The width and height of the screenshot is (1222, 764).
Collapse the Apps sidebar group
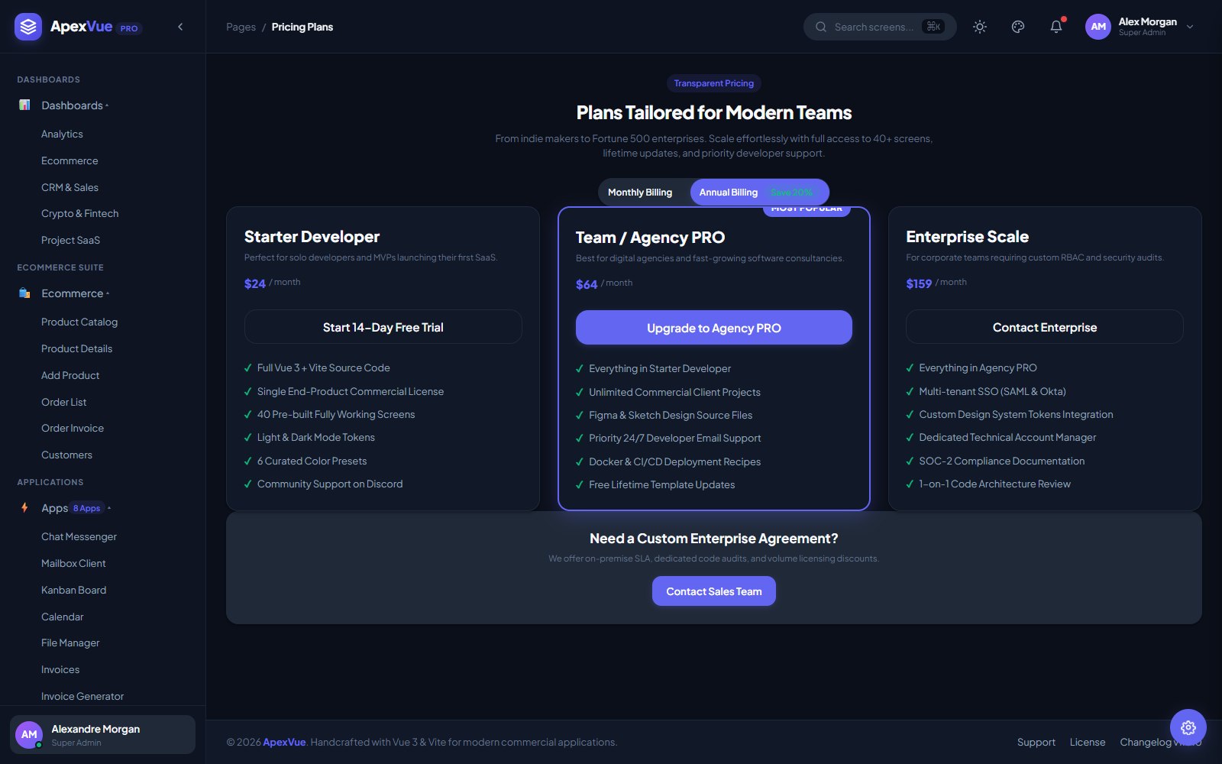pos(103,508)
